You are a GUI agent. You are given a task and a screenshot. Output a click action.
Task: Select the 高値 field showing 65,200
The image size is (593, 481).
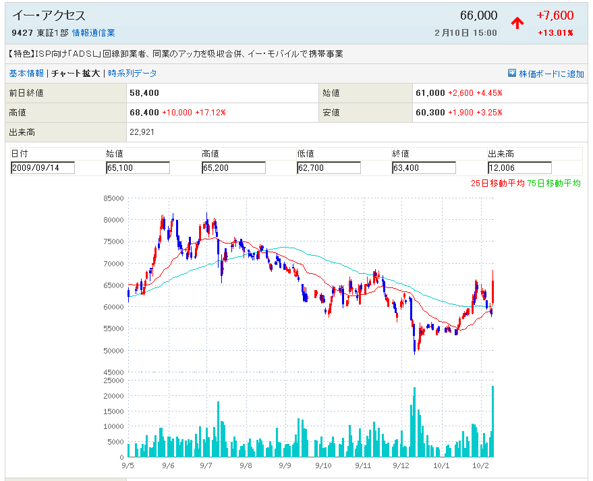tap(233, 168)
